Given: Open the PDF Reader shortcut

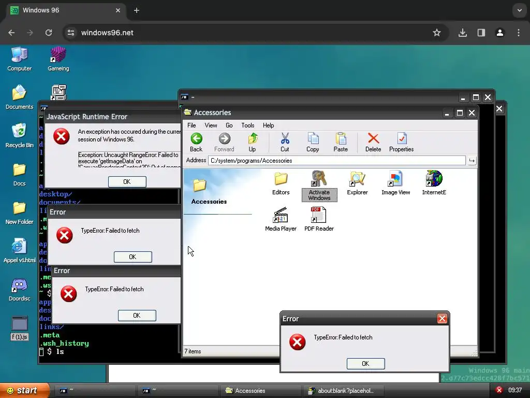Looking at the screenshot, I should [x=319, y=220].
